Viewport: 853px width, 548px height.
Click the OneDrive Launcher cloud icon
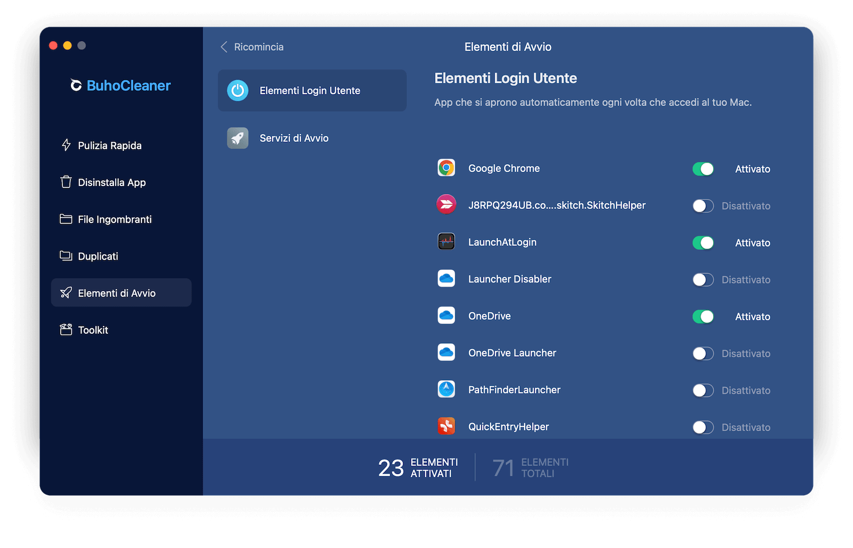[446, 352]
